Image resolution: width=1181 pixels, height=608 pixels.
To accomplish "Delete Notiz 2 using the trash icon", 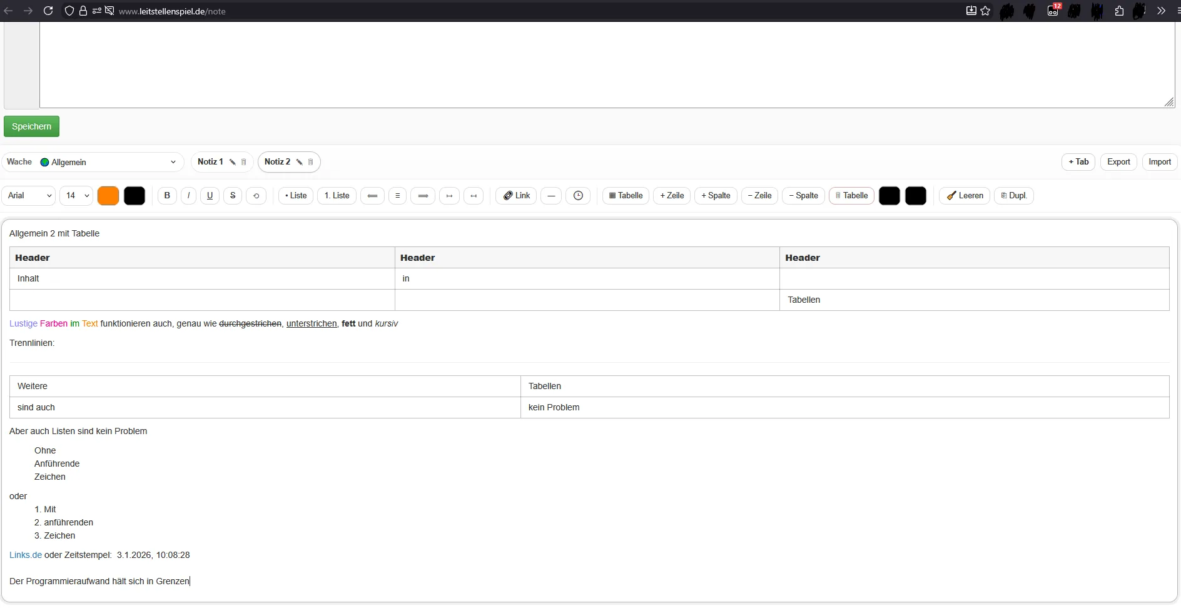I will [310, 162].
